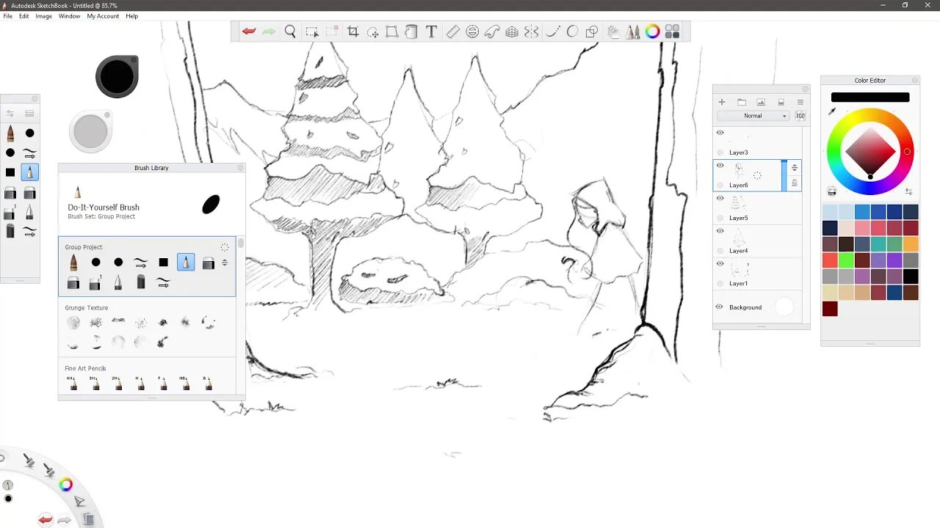Open the Color Library grid icon in the toolbar
This screenshot has height=528, width=940.
pos(672,32)
